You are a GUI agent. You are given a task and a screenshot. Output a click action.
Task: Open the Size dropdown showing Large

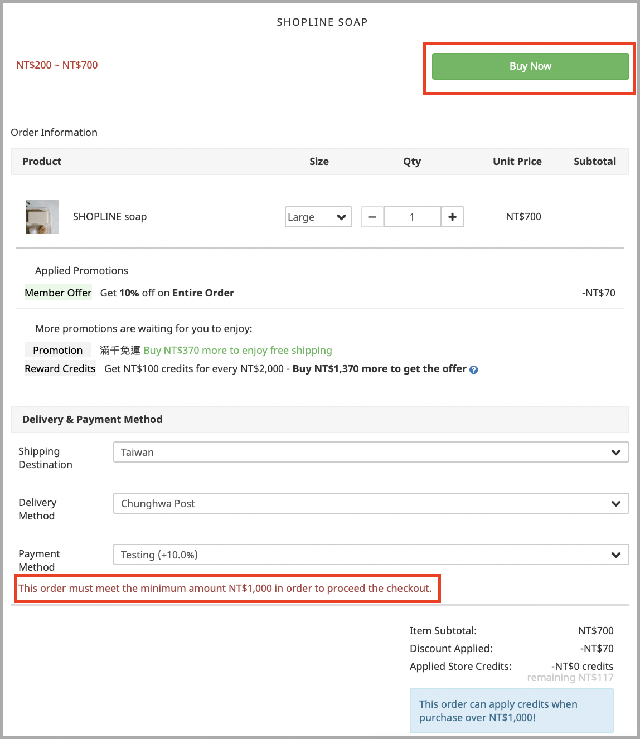point(318,217)
